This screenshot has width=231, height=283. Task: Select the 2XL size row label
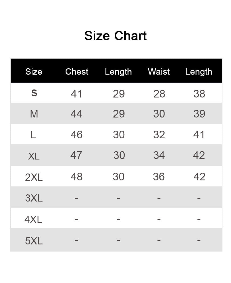tap(34, 177)
